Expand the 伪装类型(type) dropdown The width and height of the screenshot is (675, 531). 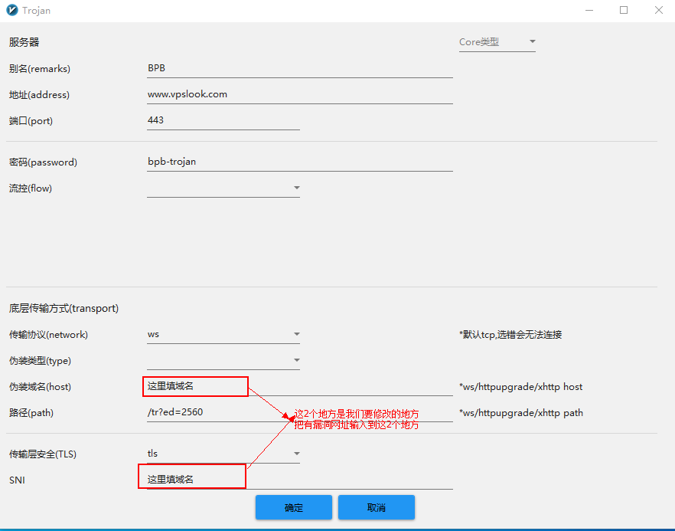pyautogui.click(x=223, y=361)
